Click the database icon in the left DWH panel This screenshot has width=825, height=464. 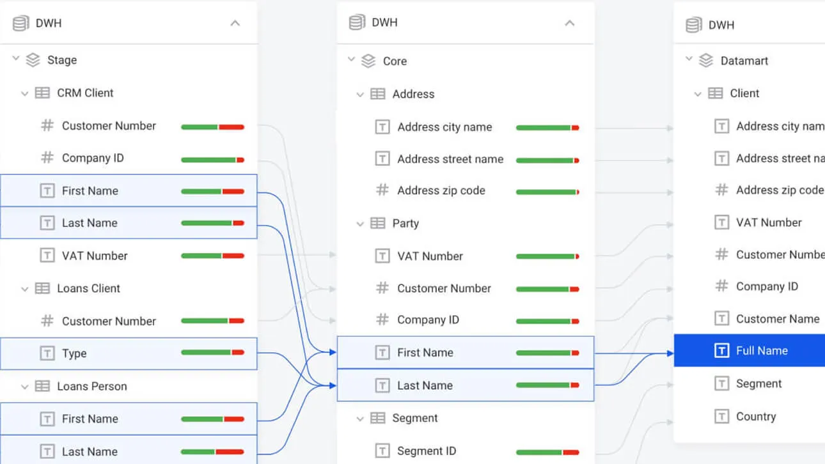(x=21, y=24)
